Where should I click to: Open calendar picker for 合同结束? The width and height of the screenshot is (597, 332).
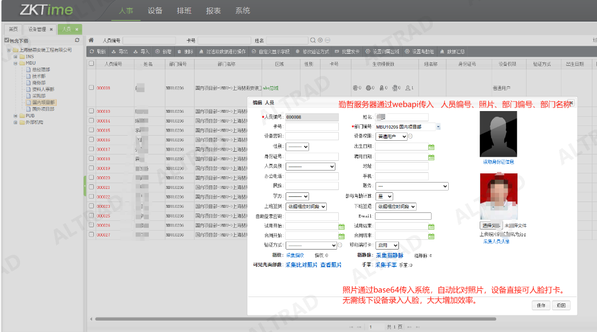(x=432, y=235)
